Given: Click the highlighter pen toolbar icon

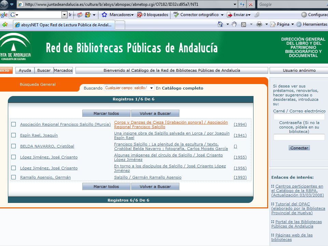Looking at the screenshot, I should pyautogui.click(x=257, y=15).
